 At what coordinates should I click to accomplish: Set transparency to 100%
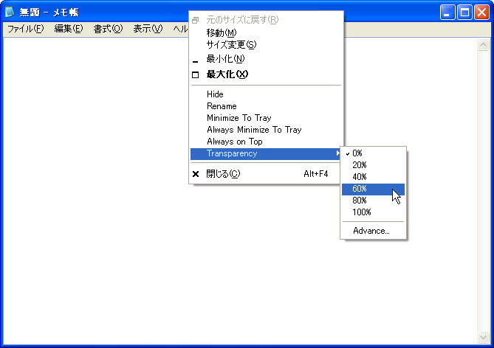373,212
